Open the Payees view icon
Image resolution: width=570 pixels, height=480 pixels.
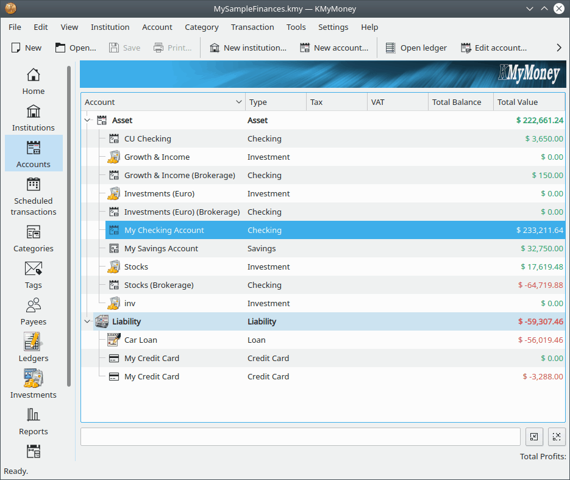[34, 305]
